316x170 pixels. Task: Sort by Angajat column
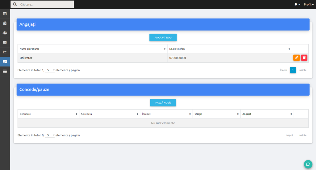click(x=267, y=114)
